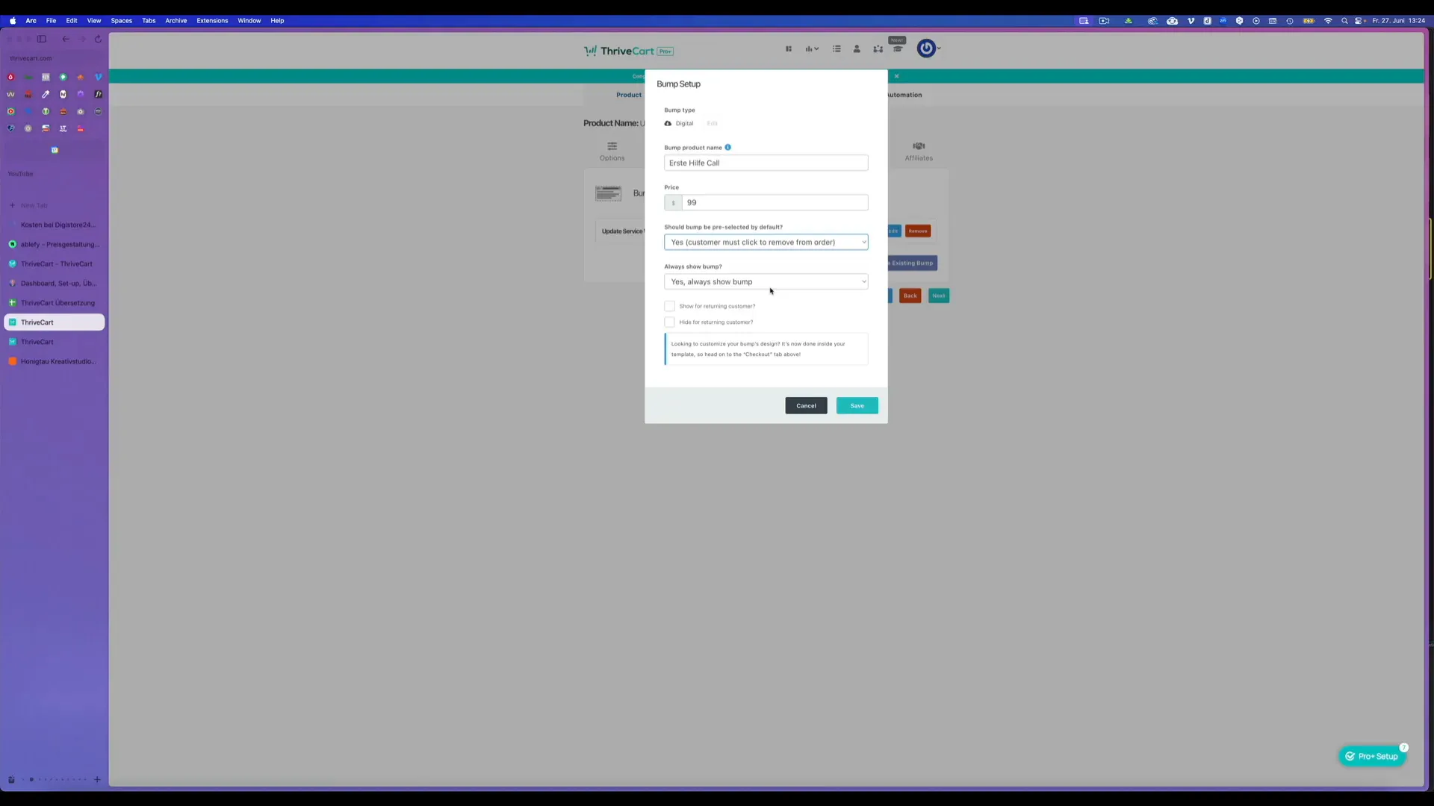Open the screen recording camera menu bar icon
This screenshot has height=806, width=1434.
coord(1104,21)
